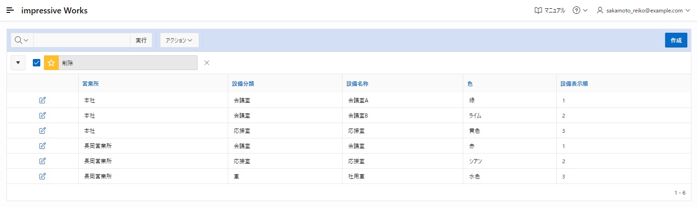Edit the 社用車 row
This screenshot has height=207, width=697.
point(43,176)
